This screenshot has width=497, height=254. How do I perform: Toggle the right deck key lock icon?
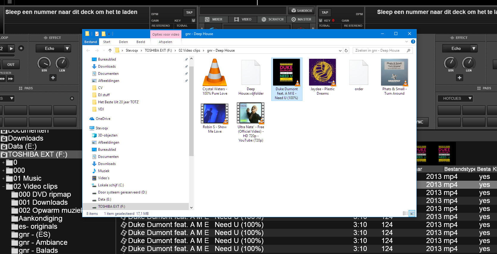click(x=321, y=20)
